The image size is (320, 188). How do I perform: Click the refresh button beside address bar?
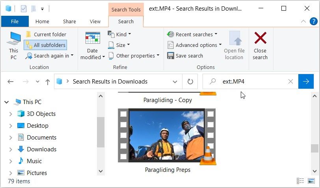pos(190,82)
